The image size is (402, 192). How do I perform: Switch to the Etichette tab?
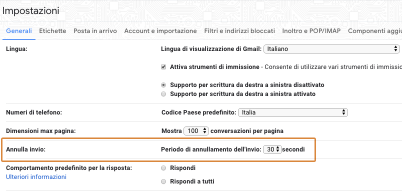pyautogui.click(x=52, y=31)
